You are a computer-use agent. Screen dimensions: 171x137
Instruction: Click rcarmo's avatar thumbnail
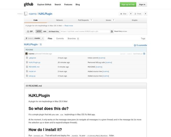tap(27, 54)
